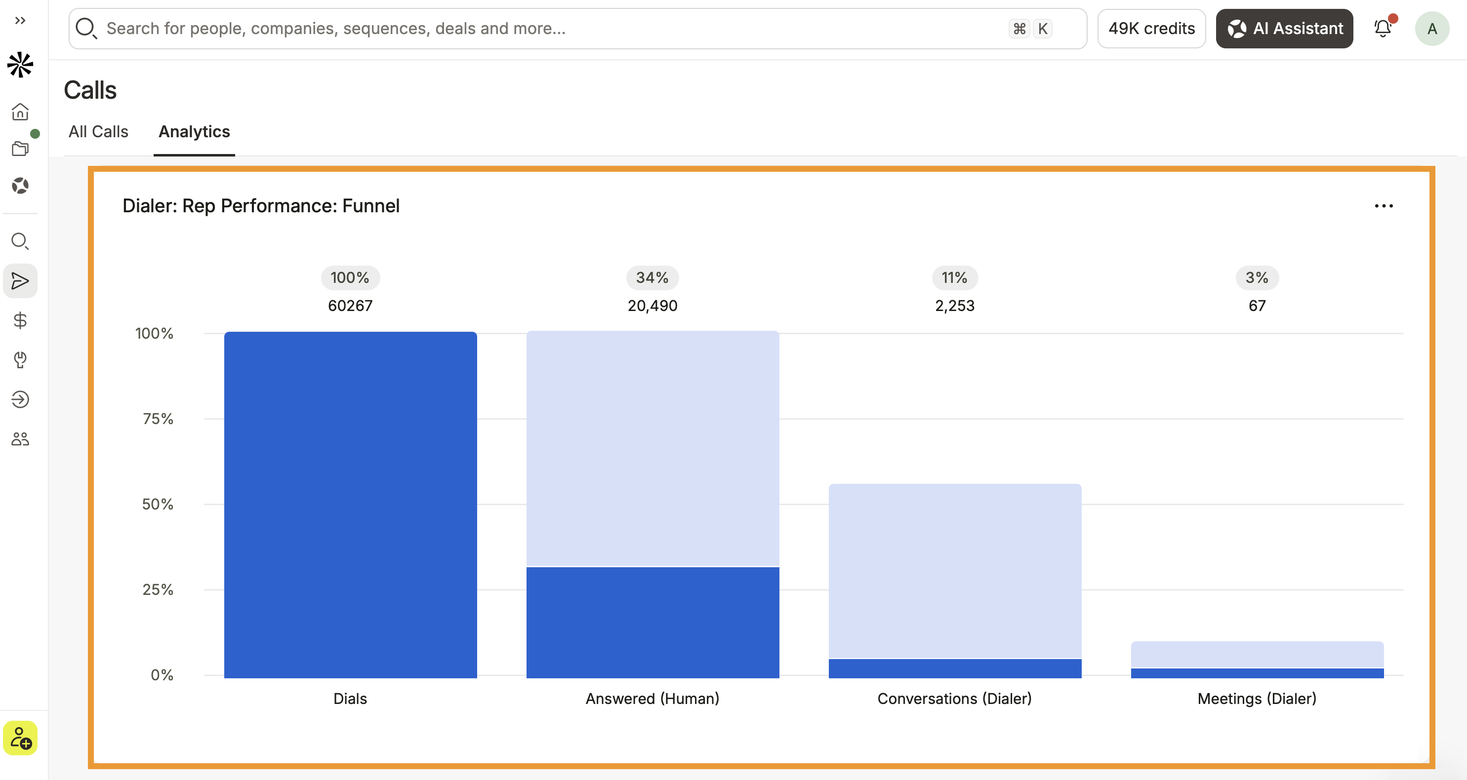The width and height of the screenshot is (1467, 780).
Task: Click the dark blue Dials bar
Action: tap(350, 505)
